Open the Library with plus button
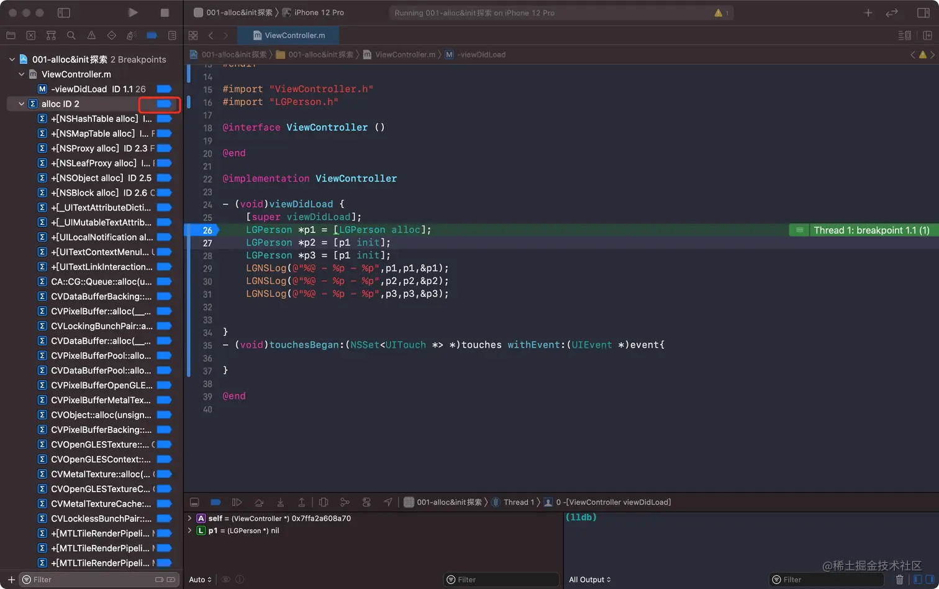Viewport: 939px width, 589px height. [868, 12]
